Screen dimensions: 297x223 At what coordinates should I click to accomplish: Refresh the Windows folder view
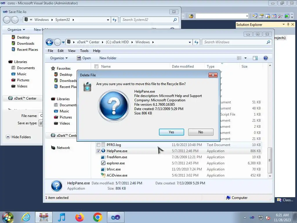click(196, 42)
